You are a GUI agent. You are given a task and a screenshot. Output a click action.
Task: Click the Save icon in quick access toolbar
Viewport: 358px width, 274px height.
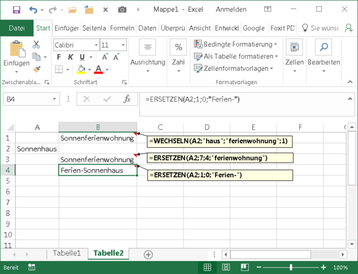[x=16, y=10]
